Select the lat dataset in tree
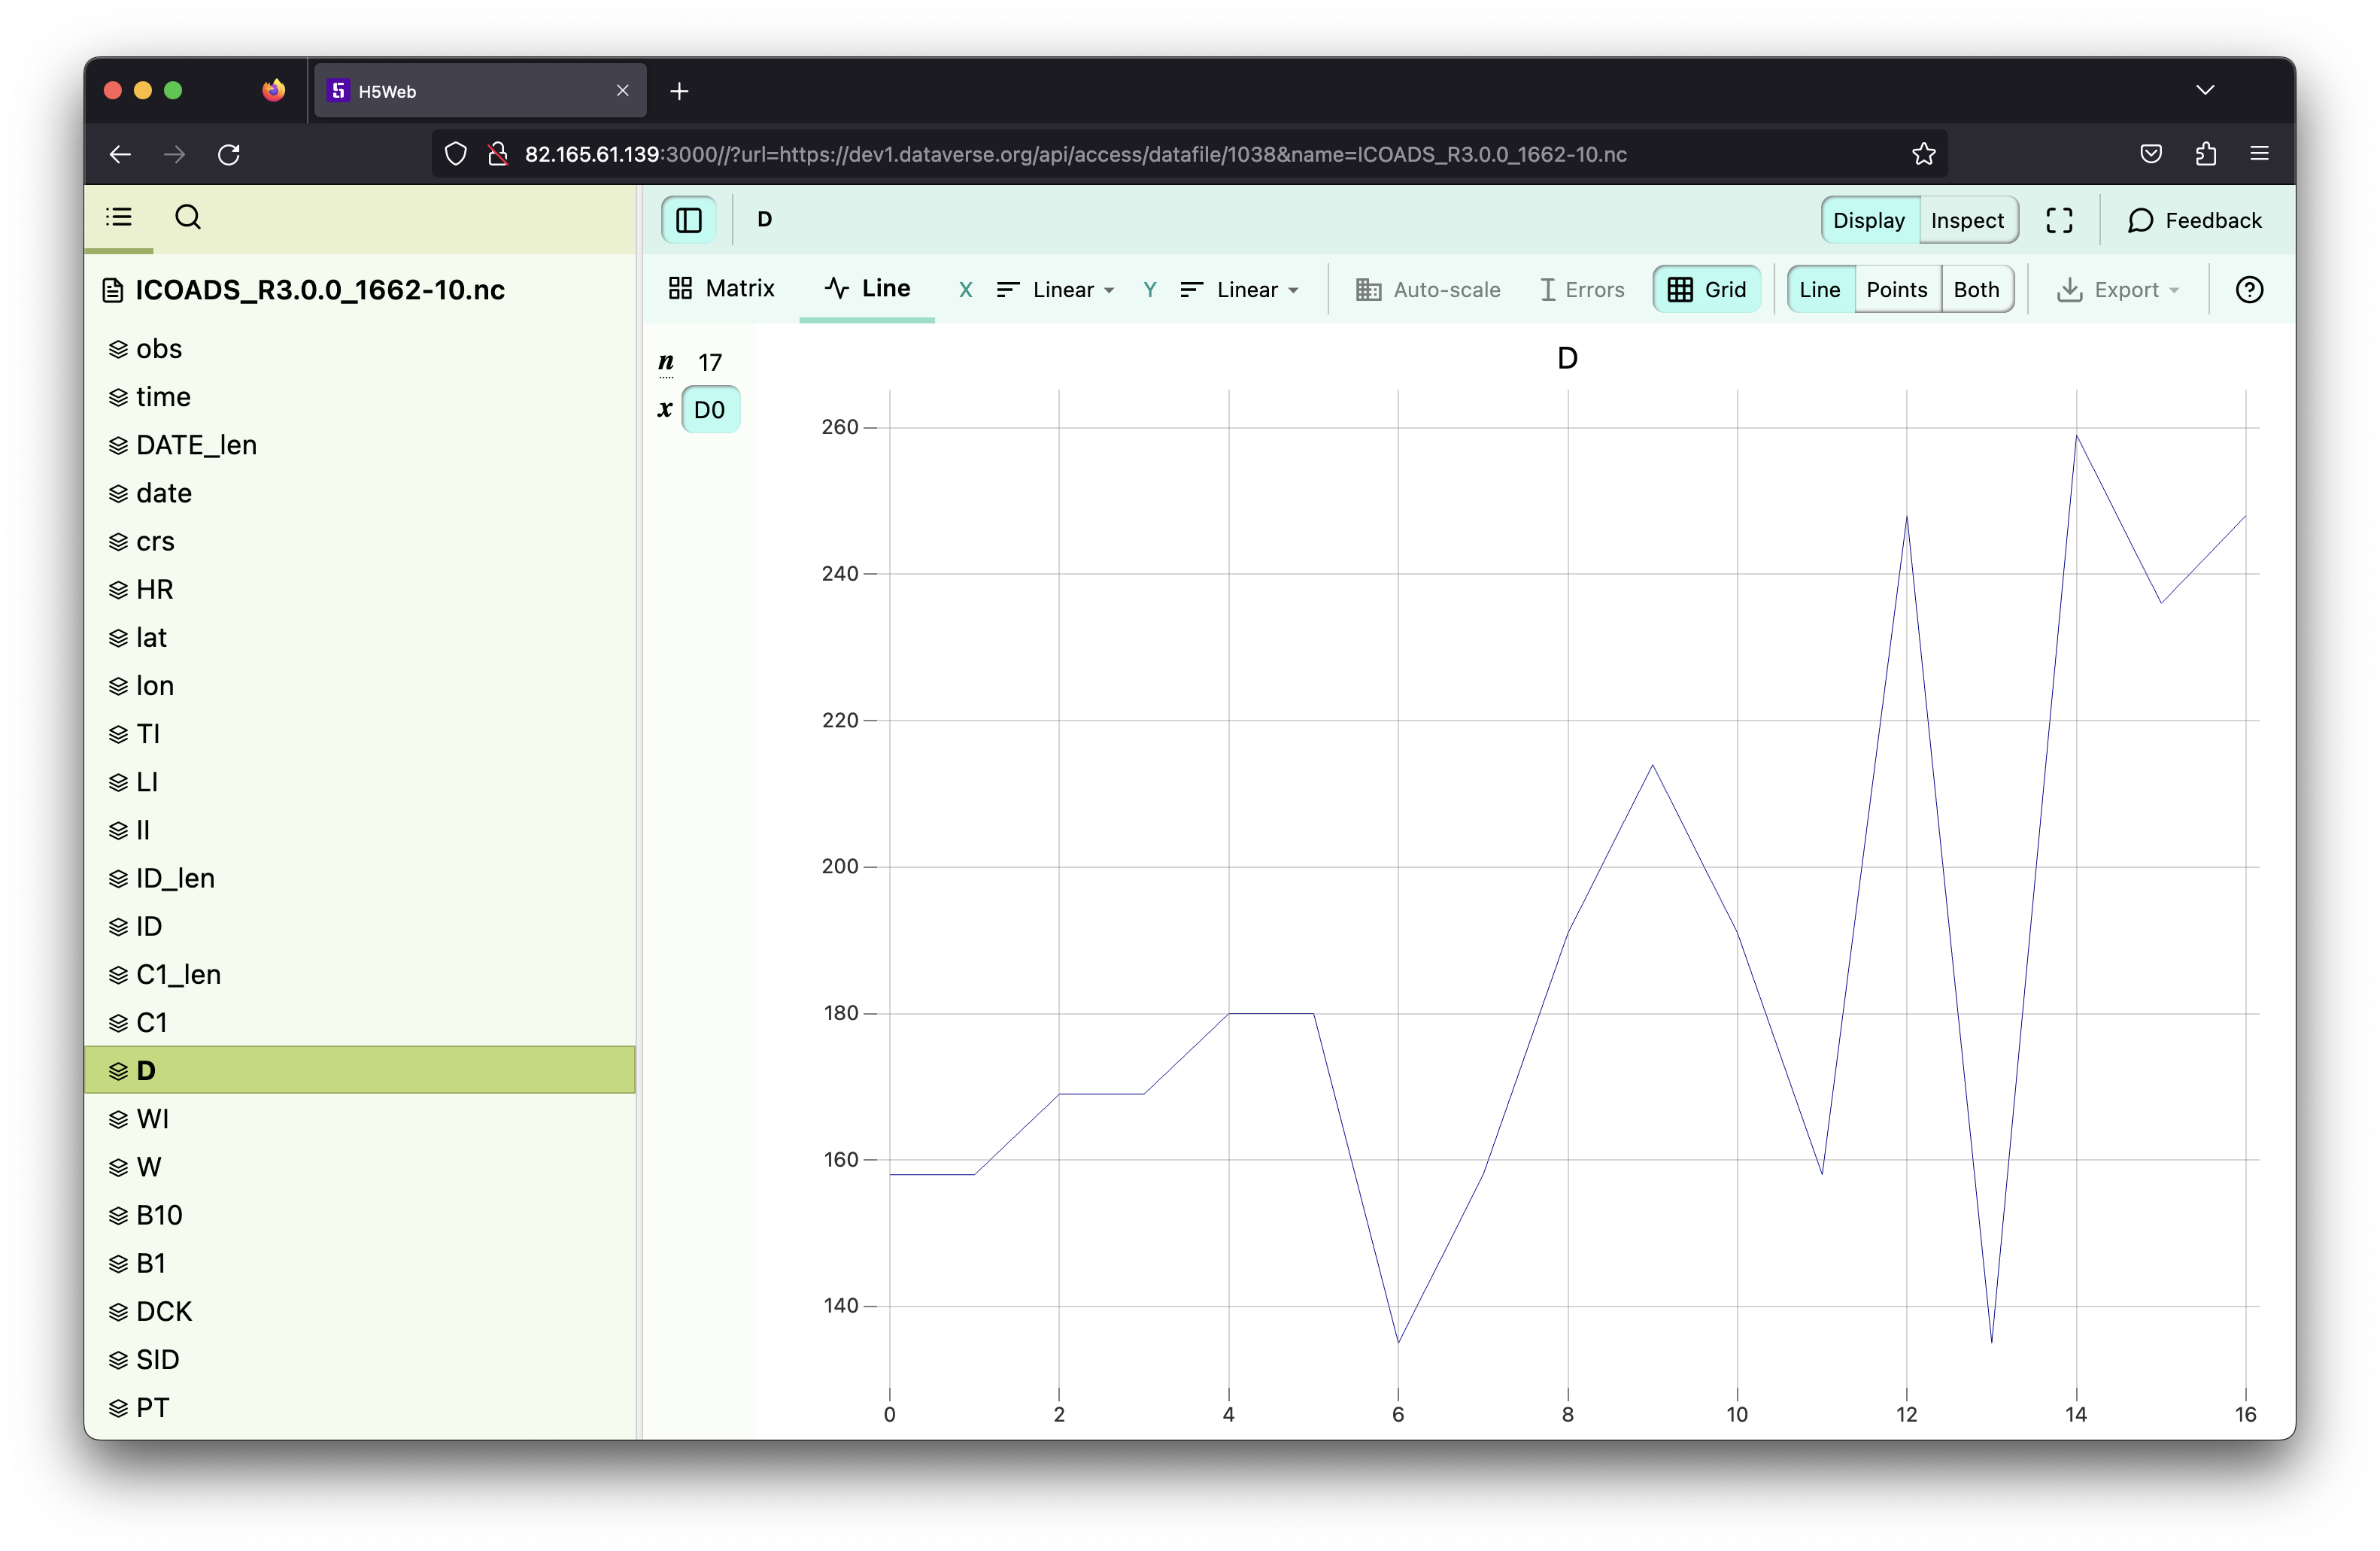 pos(151,637)
